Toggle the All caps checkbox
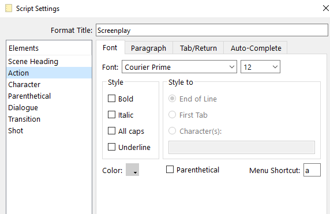330x214 pixels. pos(111,131)
